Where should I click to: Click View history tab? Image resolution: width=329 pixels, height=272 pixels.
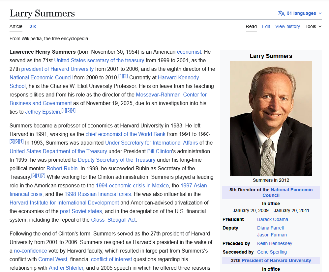(287, 26)
